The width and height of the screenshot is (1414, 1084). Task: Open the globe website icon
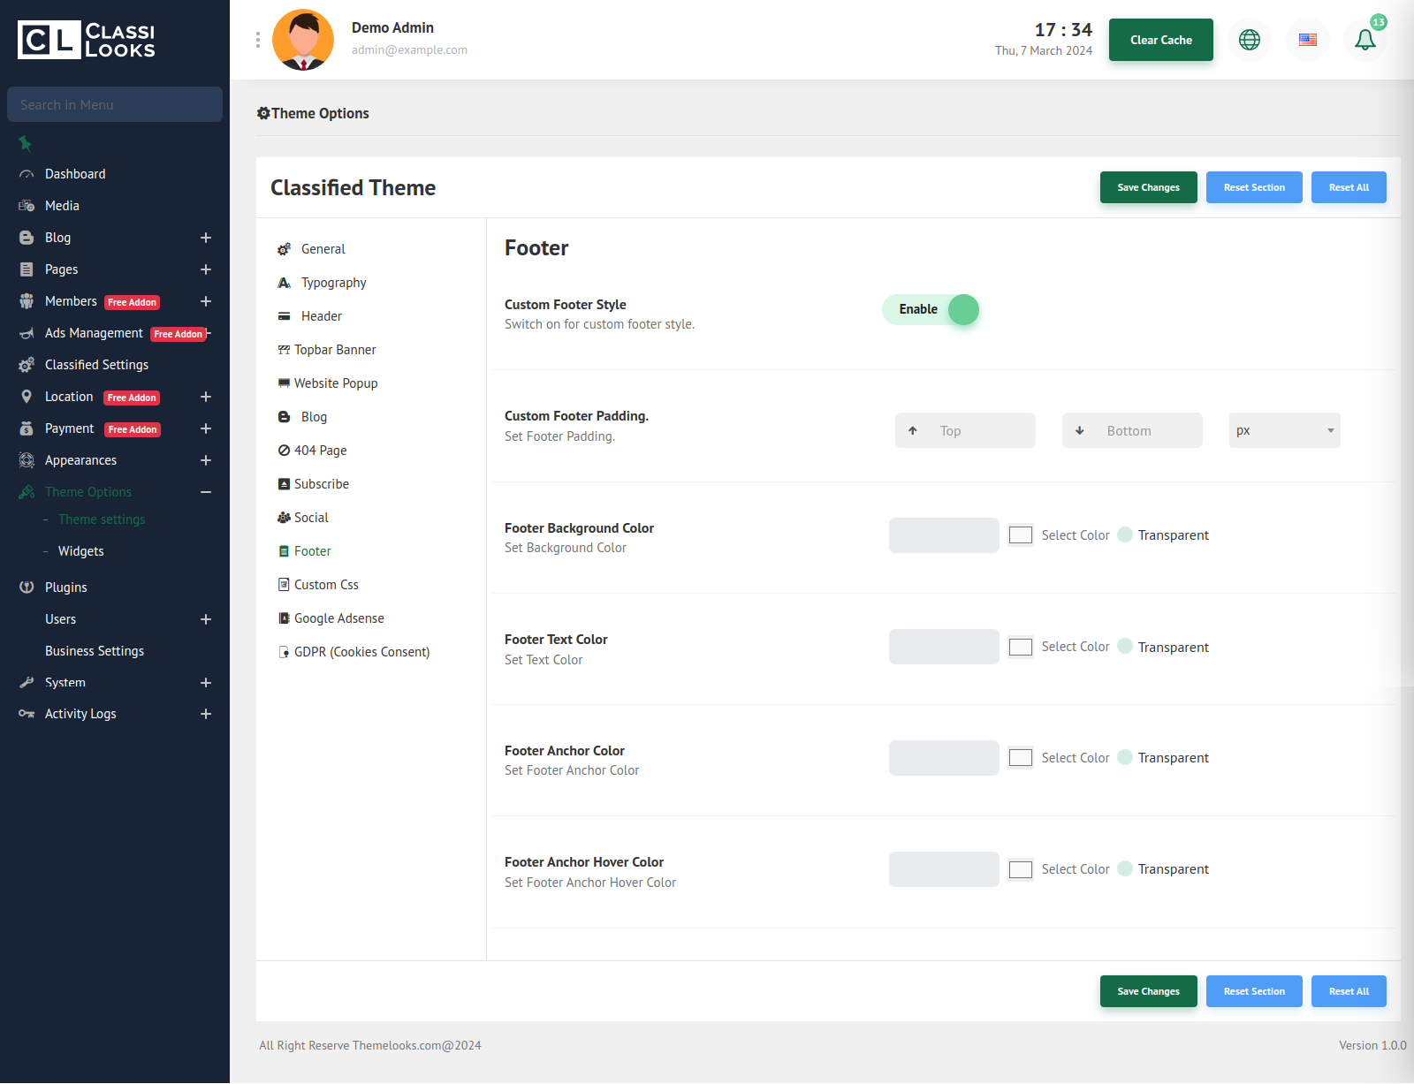tap(1249, 40)
